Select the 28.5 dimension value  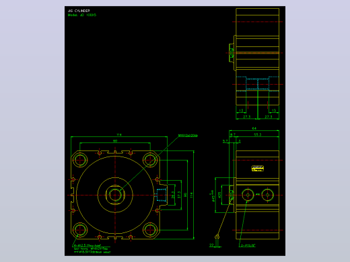(173, 195)
